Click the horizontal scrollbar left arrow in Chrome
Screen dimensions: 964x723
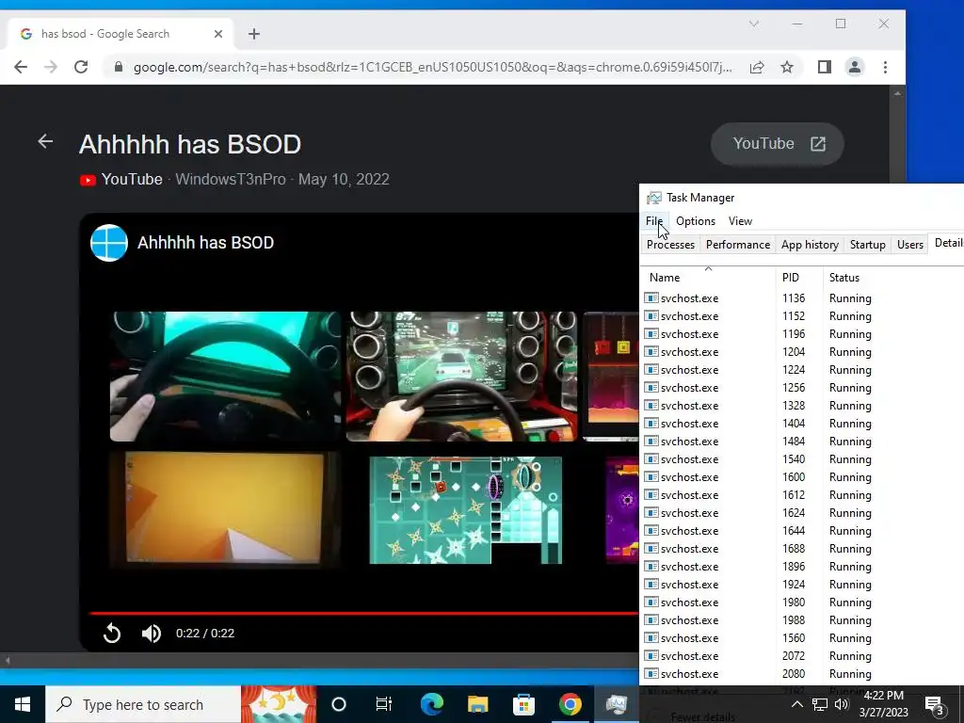tap(8, 661)
